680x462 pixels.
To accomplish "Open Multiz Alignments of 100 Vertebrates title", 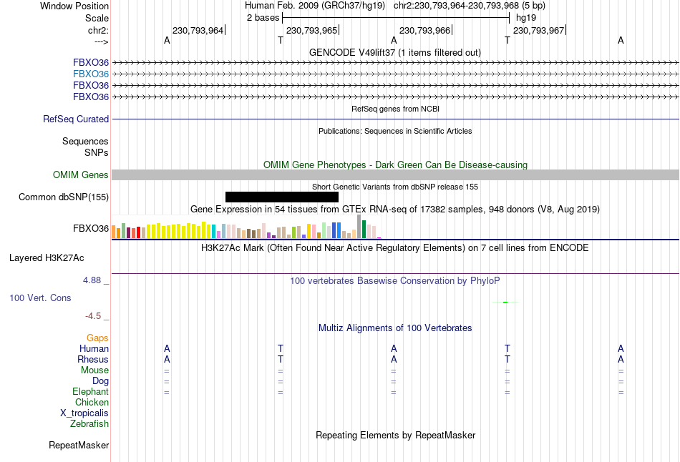I will pyautogui.click(x=395, y=328).
